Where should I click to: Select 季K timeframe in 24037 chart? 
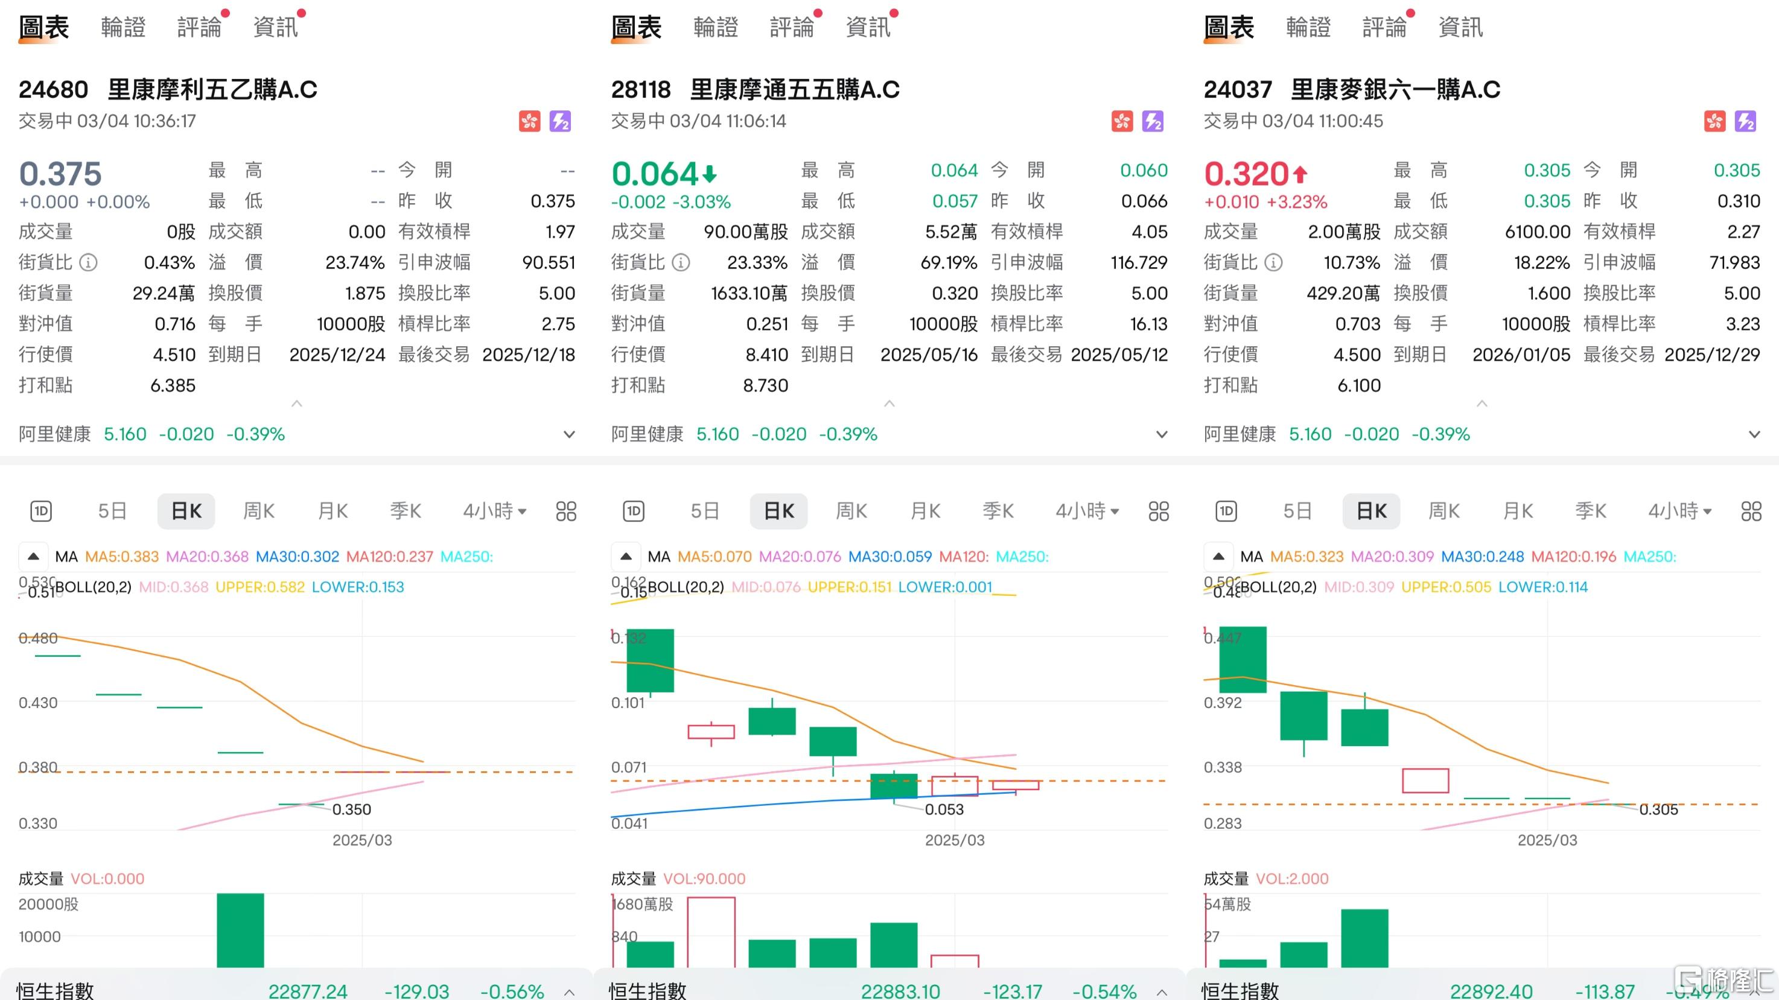[x=1591, y=511]
